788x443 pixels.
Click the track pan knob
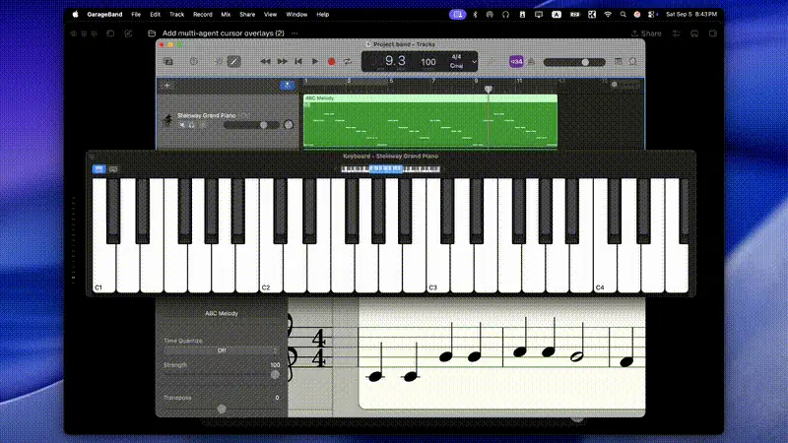(289, 125)
